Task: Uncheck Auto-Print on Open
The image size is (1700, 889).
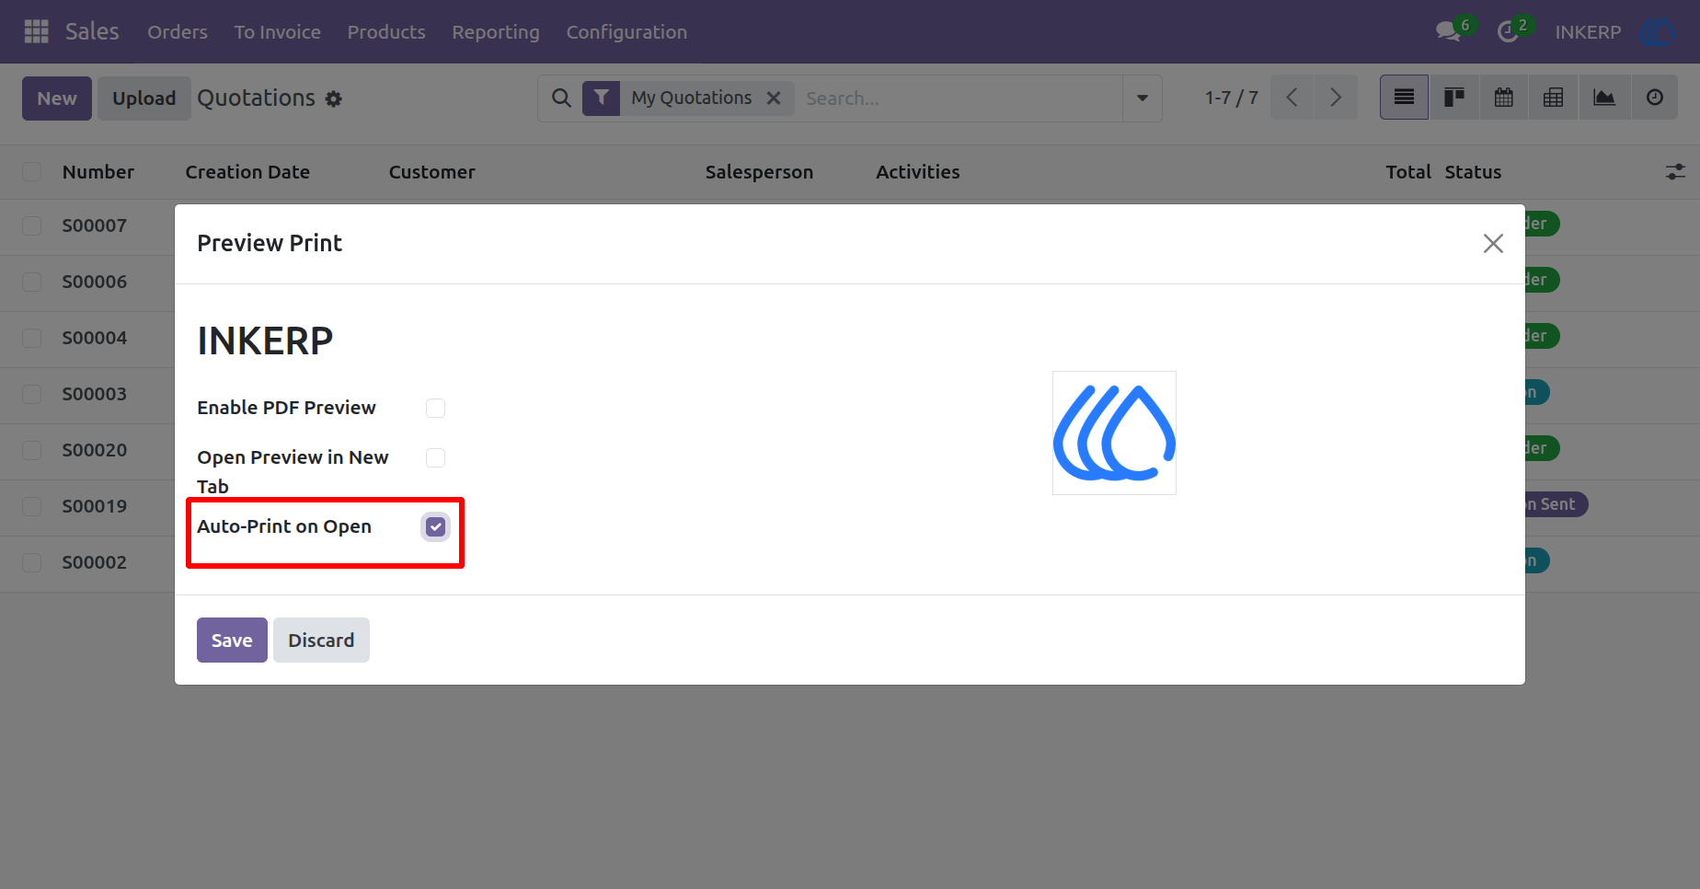Action: (435, 526)
